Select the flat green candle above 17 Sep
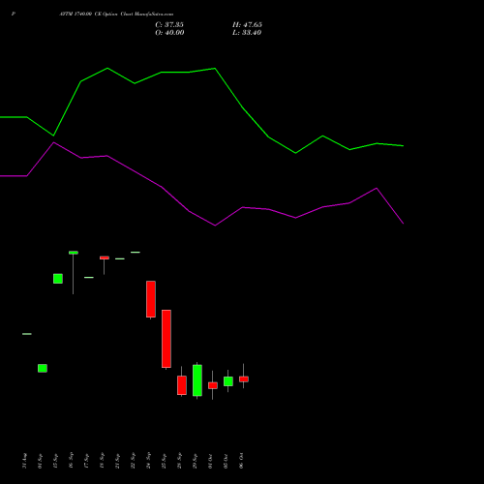Screen dimensions: 484x484 click(x=89, y=278)
